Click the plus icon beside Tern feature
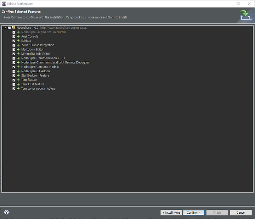 [x=18, y=80]
